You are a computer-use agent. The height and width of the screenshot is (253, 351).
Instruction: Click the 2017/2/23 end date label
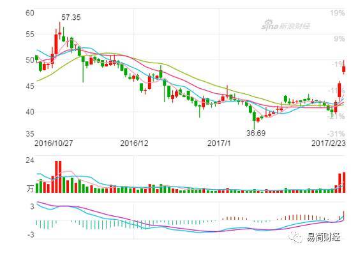point(329,143)
